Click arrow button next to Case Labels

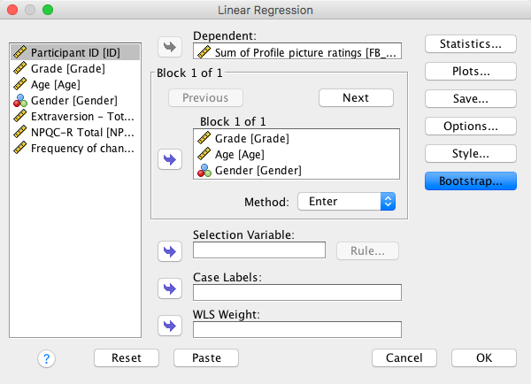[x=168, y=288]
